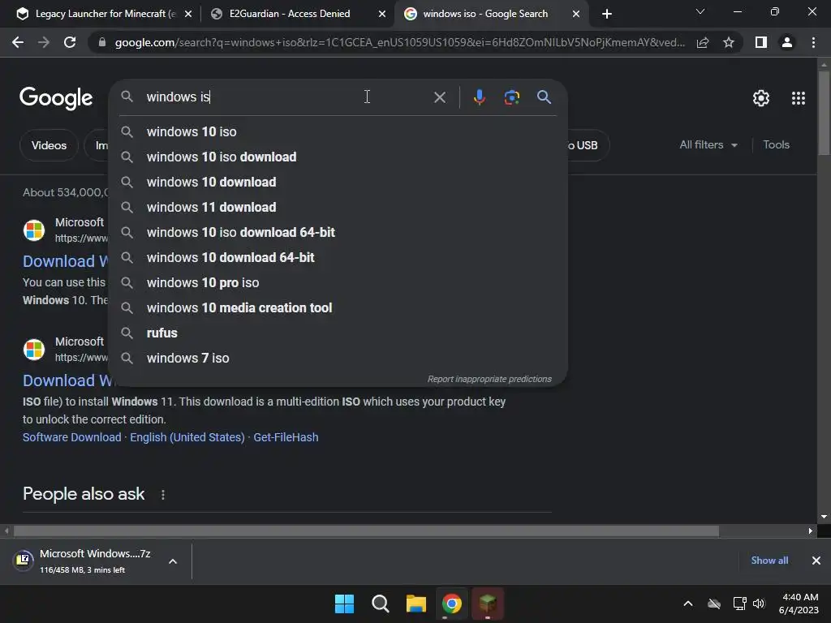
Task: Submit search with magnifier button
Action: (545, 97)
